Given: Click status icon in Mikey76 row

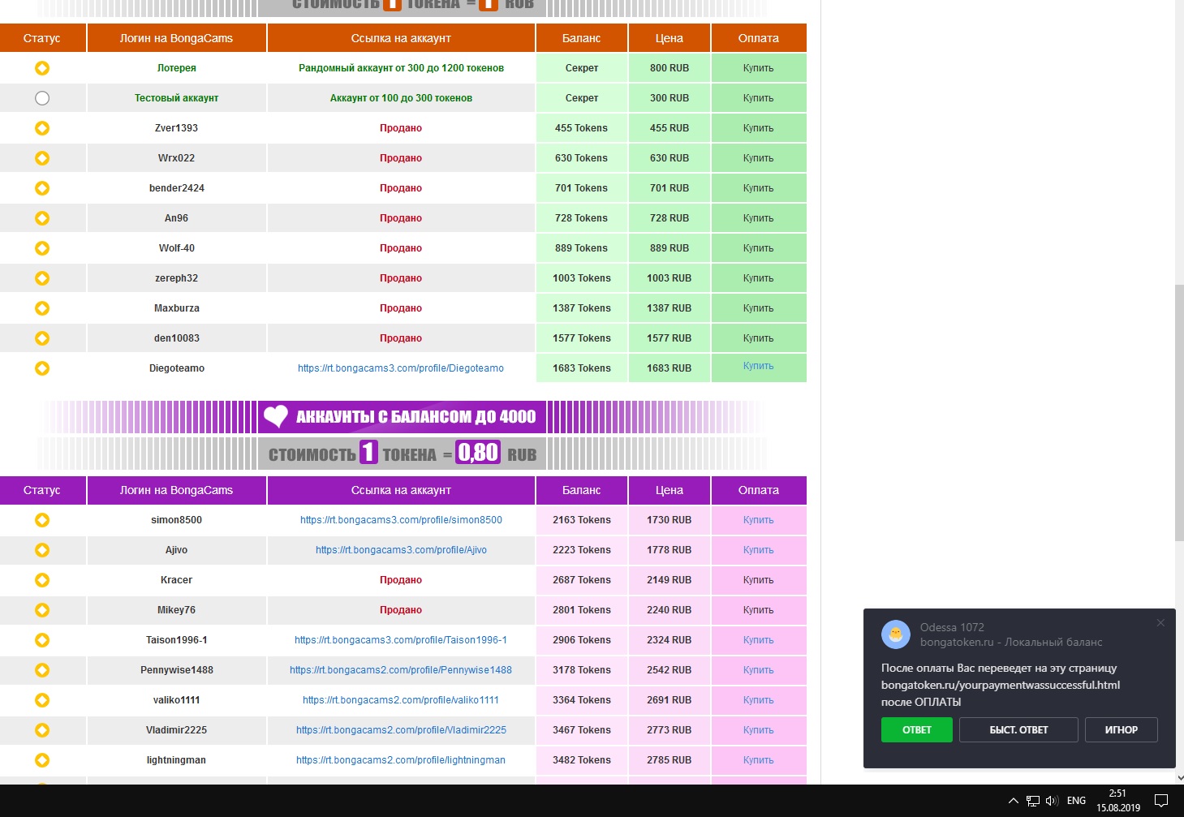Looking at the screenshot, I should [42, 610].
